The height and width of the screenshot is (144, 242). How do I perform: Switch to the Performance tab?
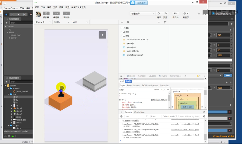click(x=176, y=76)
